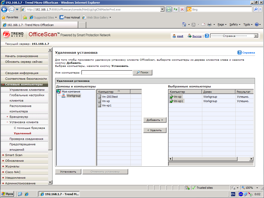The image size is (264, 198).
Task: Open the address bar dropdown arrow
Action: click(162, 10)
